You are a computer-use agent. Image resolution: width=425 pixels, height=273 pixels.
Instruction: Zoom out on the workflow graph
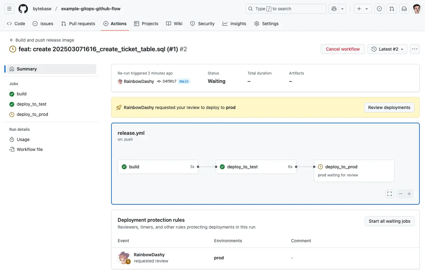click(x=400, y=193)
